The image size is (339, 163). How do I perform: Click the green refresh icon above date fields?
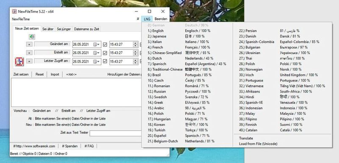click(x=32, y=37)
